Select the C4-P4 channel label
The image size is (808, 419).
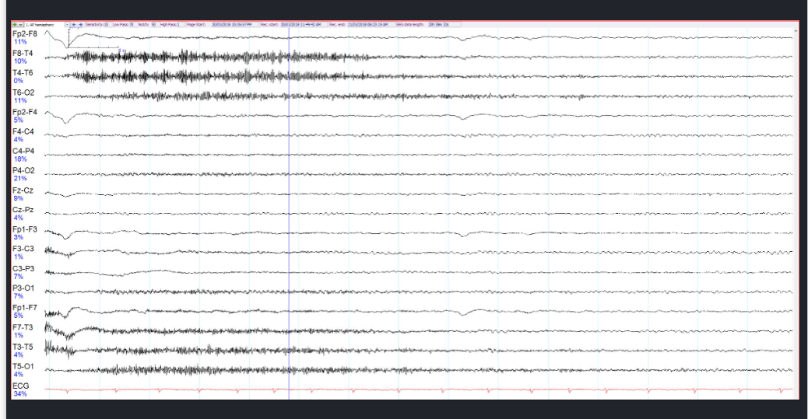pyautogui.click(x=23, y=152)
